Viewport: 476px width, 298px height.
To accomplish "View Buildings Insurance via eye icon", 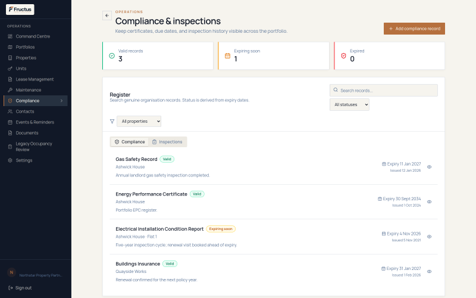I will point(429,272).
